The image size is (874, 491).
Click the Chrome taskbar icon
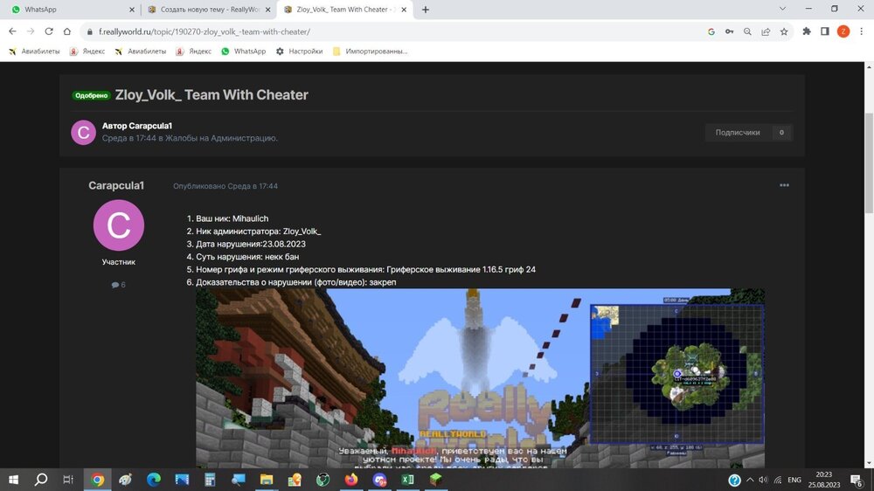click(x=98, y=480)
